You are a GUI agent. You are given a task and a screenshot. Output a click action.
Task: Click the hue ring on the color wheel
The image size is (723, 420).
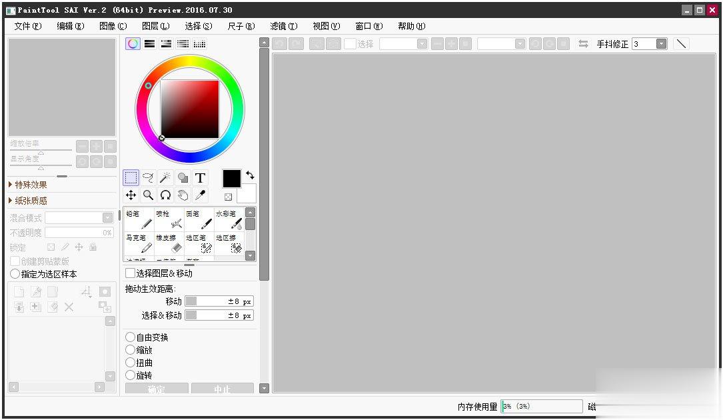[x=189, y=61]
